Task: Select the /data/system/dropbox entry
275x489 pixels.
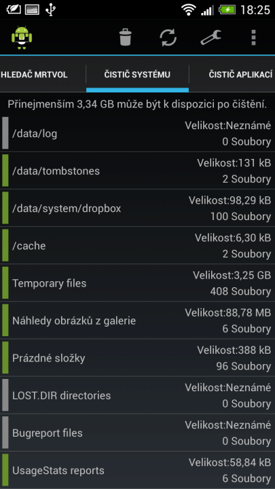Action: tap(137, 209)
